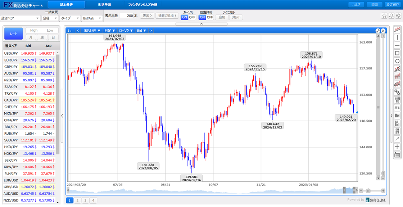
Task: Select the Fibonacci retracement tool
Action: tap(397, 76)
